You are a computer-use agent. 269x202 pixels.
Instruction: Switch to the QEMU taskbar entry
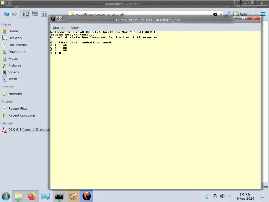point(87,196)
